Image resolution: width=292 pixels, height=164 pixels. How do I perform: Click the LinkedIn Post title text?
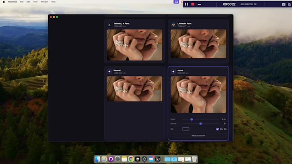(x=184, y=24)
